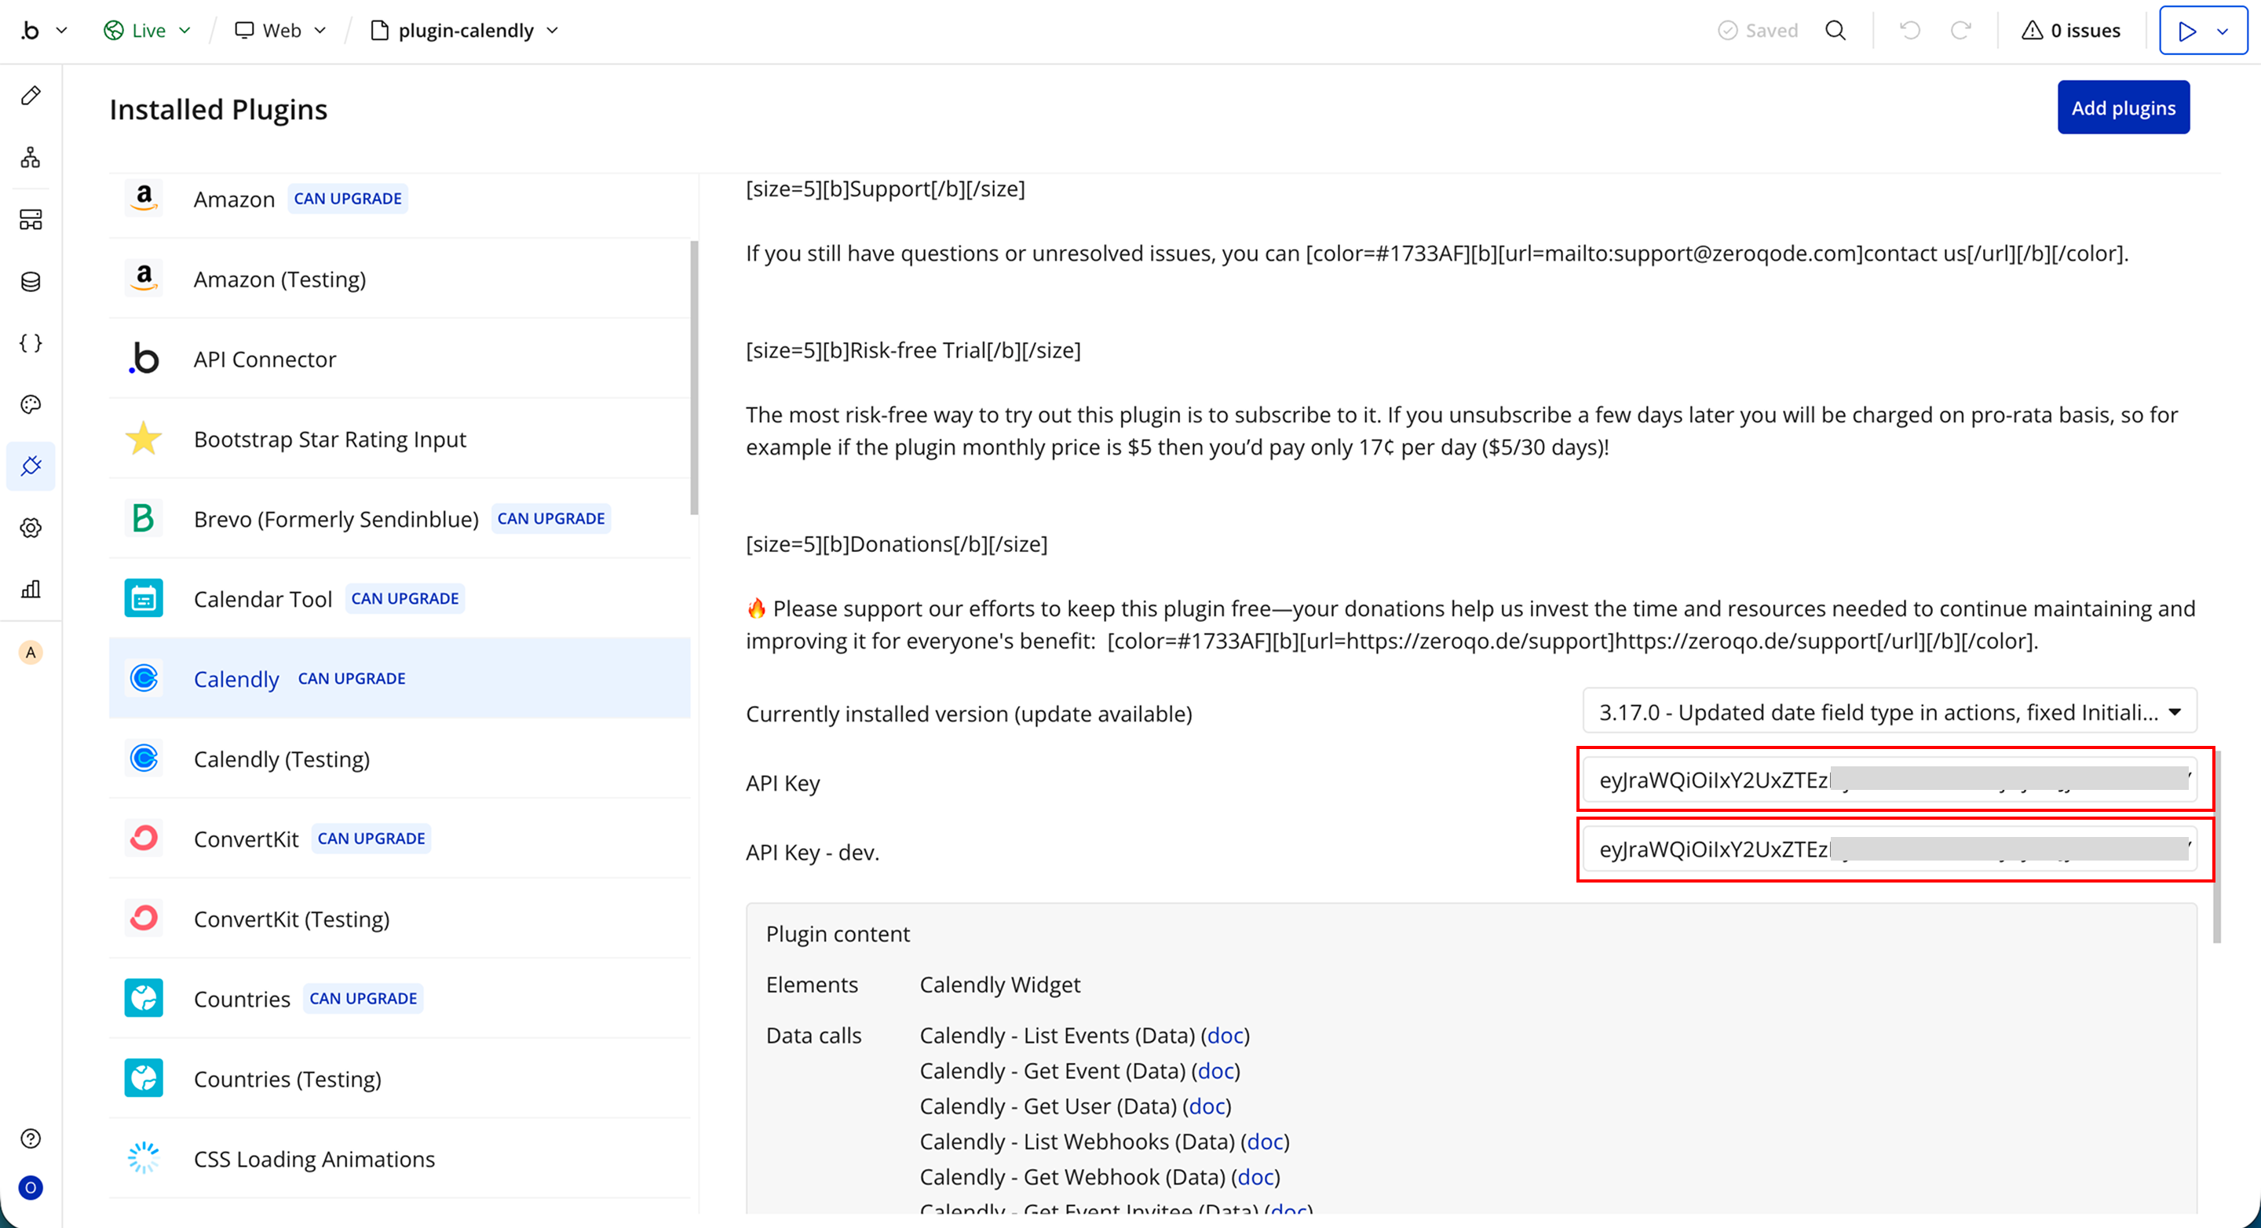
Task: Click the Add plugins button
Action: [x=2122, y=108]
